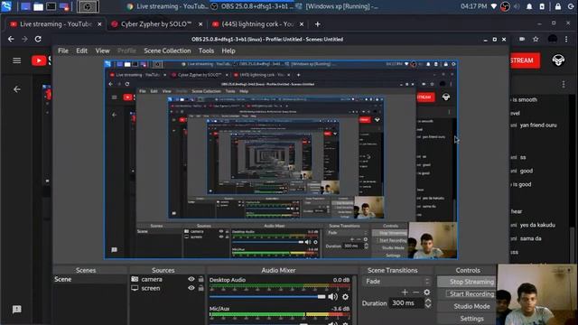This screenshot has height=325, width=578.
Task: Hide the camera source with its eye icon
Action: [191, 279]
